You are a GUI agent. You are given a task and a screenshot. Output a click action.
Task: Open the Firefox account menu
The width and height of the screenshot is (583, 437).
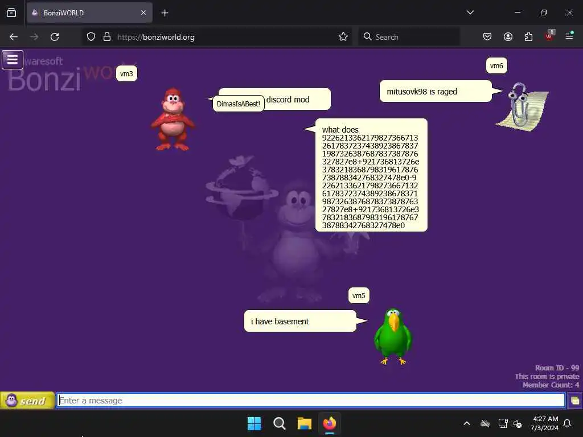[508, 37]
